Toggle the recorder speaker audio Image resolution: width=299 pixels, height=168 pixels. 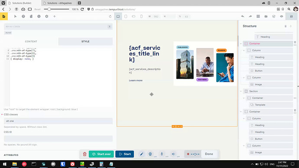(x=173, y=154)
